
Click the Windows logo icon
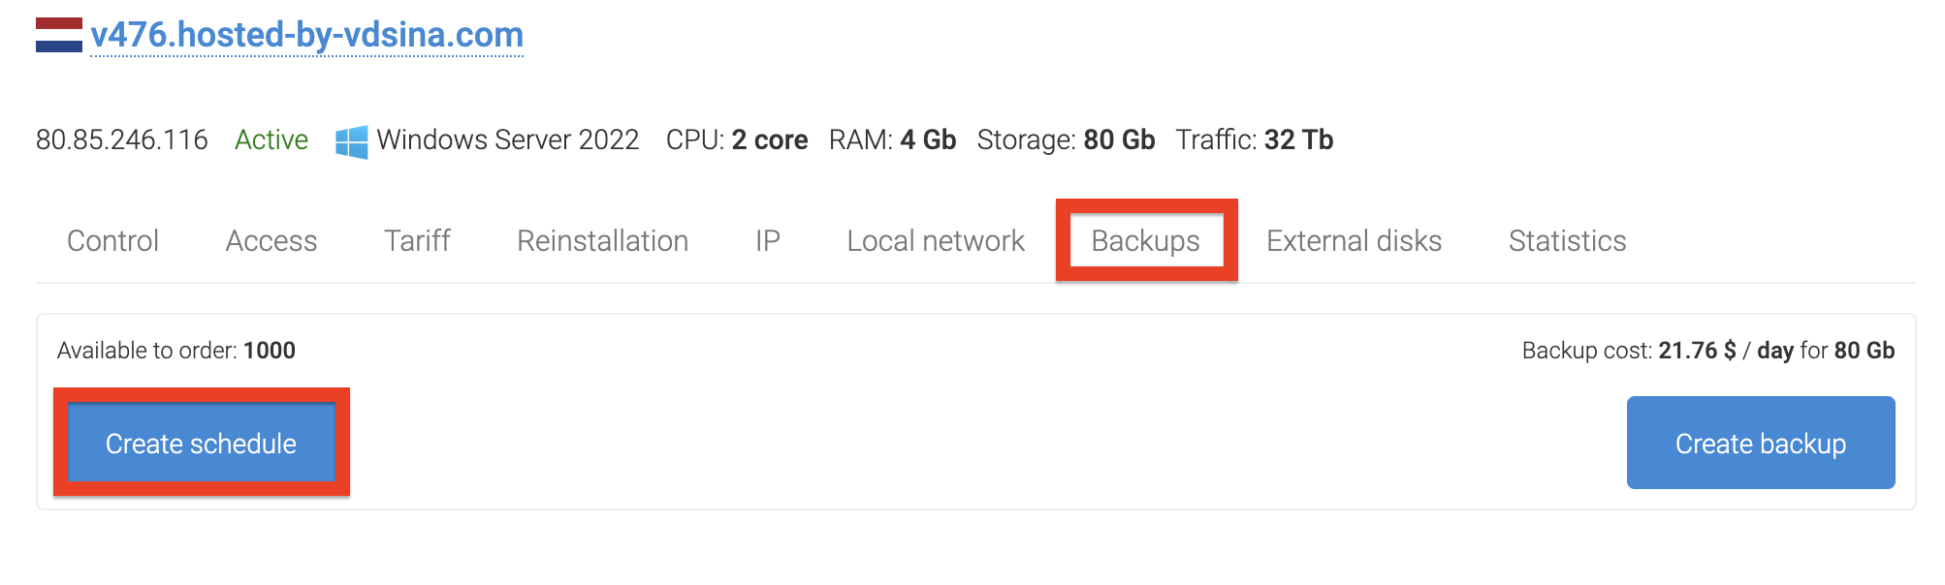351,141
